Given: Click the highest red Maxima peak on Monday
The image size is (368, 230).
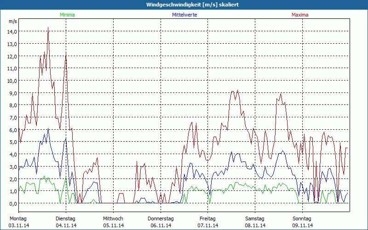Looking at the screenshot, I should 48,28.
